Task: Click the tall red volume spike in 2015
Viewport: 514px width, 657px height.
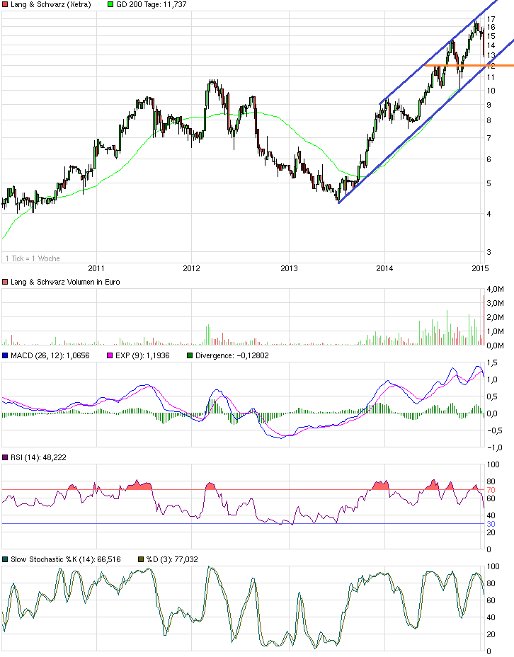Action: tap(484, 320)
